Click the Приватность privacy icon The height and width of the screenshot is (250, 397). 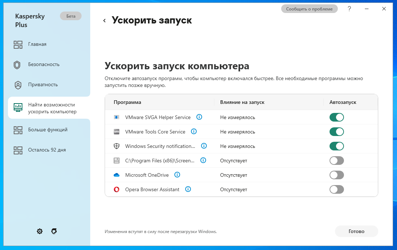coord(18,85)
